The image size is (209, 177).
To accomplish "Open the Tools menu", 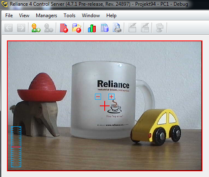I will coord(69,16).
